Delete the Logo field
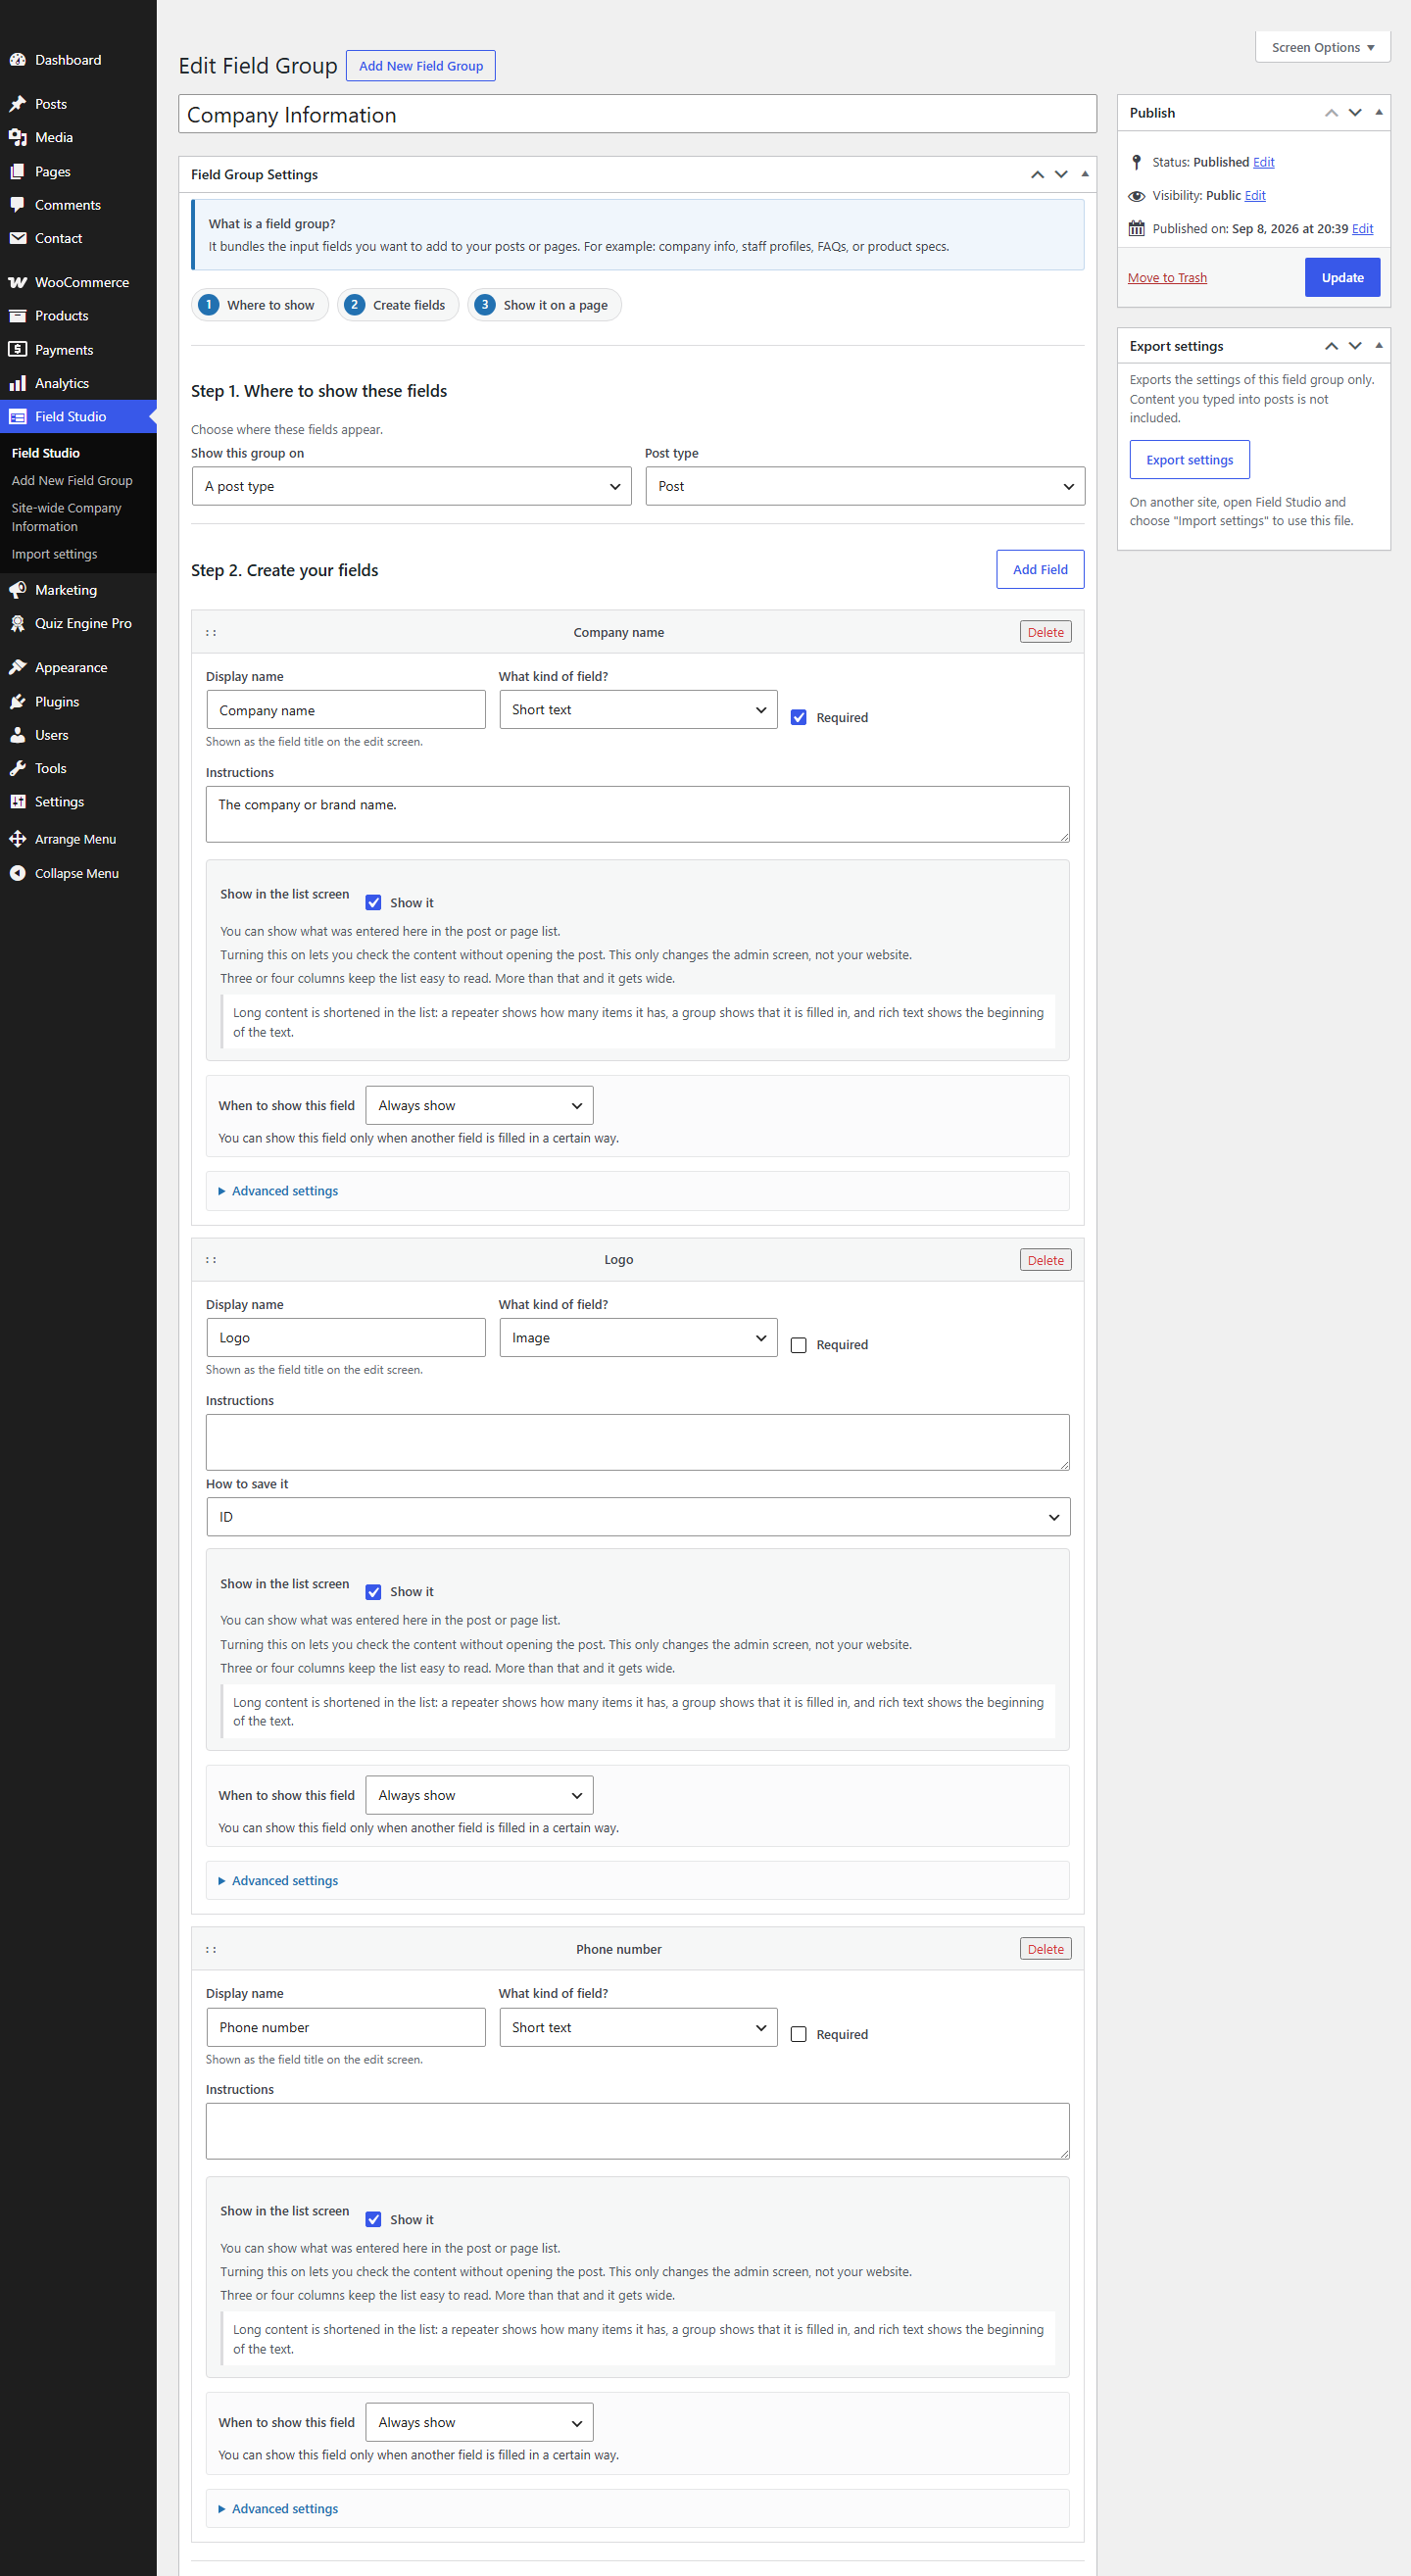The width and height of the screenshot is (1411, 2576). [x=1045, y=1260]
